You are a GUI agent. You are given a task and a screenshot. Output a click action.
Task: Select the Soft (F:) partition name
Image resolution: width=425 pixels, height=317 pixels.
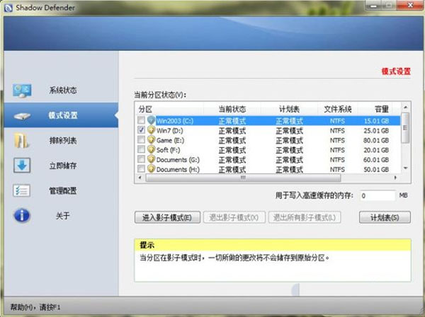[168, 150]
